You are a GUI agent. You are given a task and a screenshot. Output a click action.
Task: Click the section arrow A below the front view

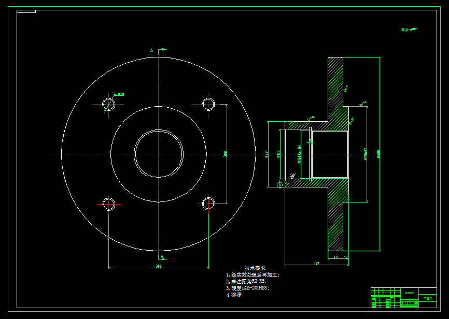pos(163,256)
